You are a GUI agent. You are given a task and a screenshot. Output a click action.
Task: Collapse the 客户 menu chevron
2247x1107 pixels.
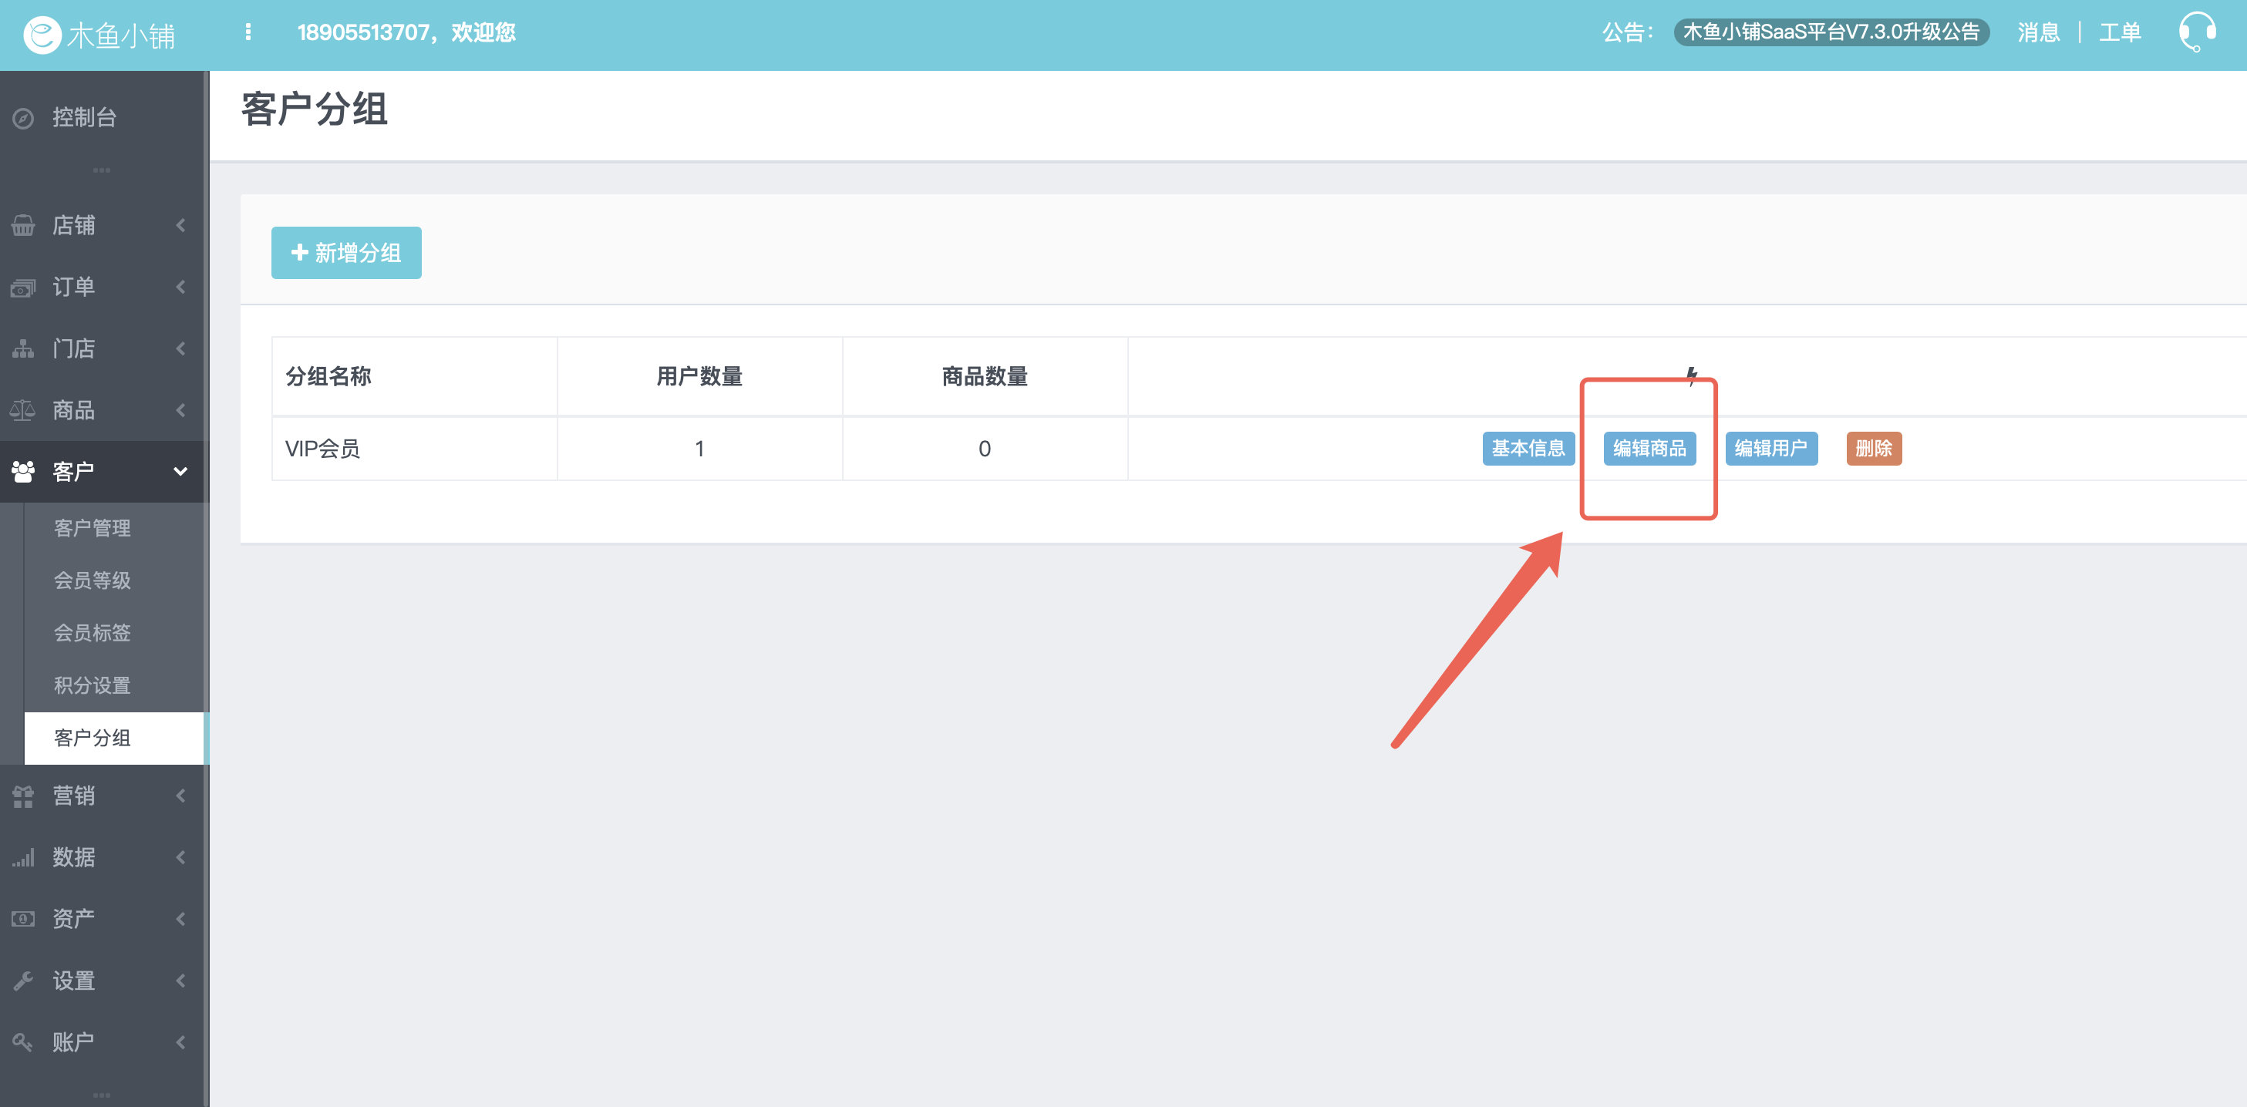[x=180, y=472]
